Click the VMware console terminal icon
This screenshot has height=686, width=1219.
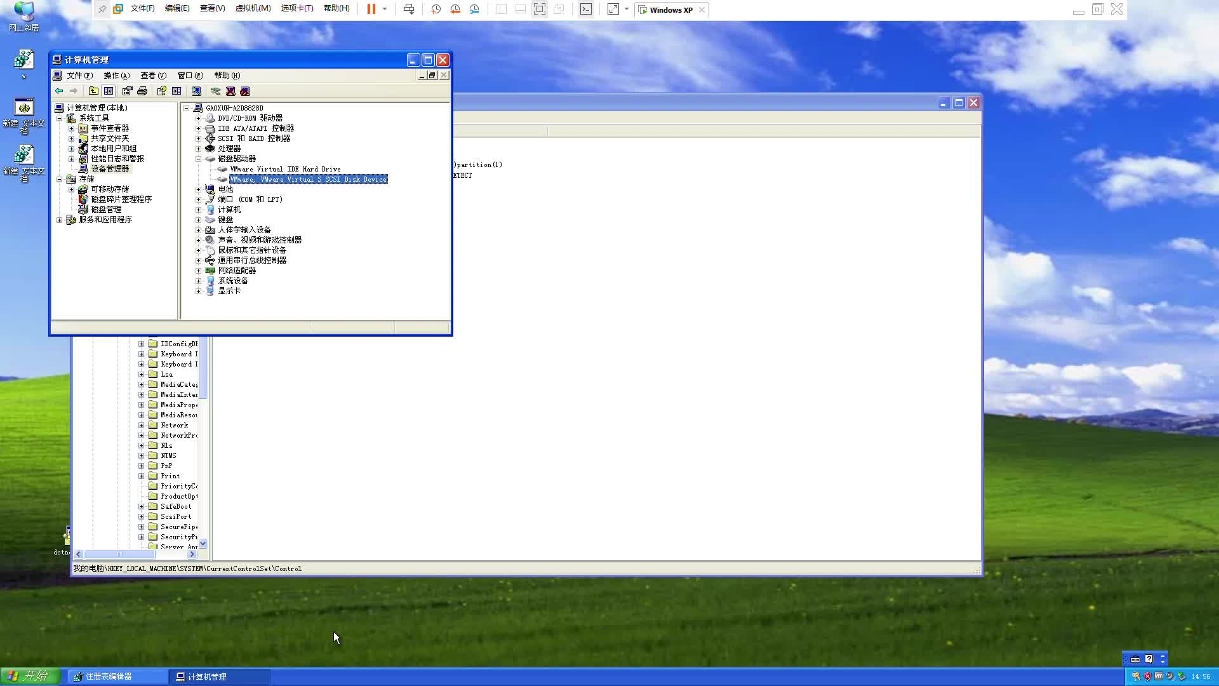[586, 9]
